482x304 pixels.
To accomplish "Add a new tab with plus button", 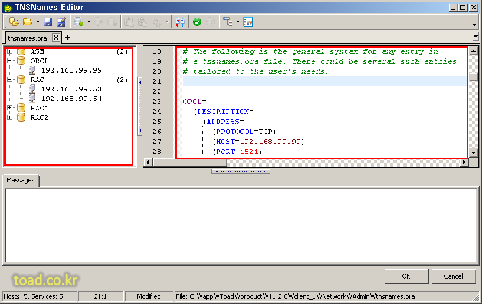I will click(x=68, y=37).
